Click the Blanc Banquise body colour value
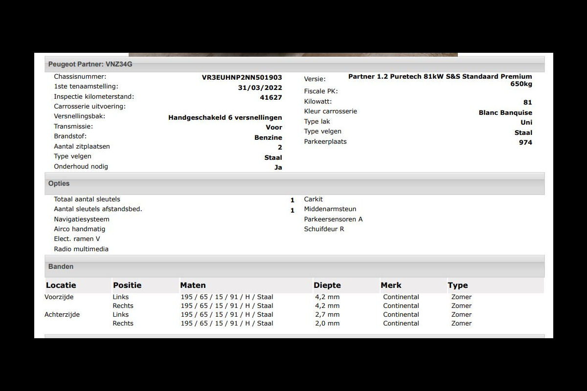Screen dimensions: 587x391 coord(505,113)
